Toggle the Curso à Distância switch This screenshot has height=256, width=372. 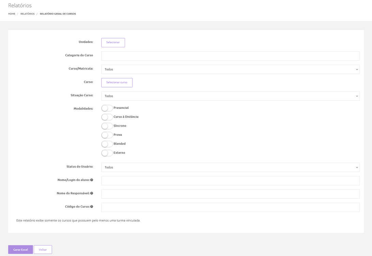click(x=107, y=117)
